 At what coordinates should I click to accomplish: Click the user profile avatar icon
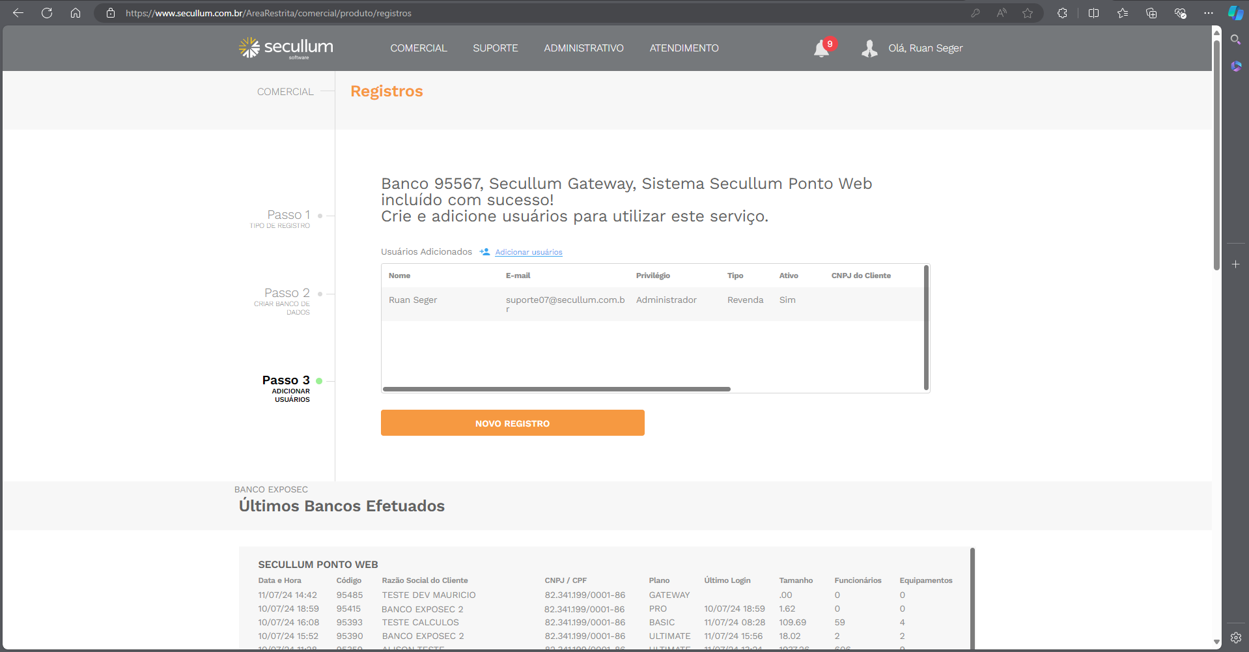coord(869,49)
